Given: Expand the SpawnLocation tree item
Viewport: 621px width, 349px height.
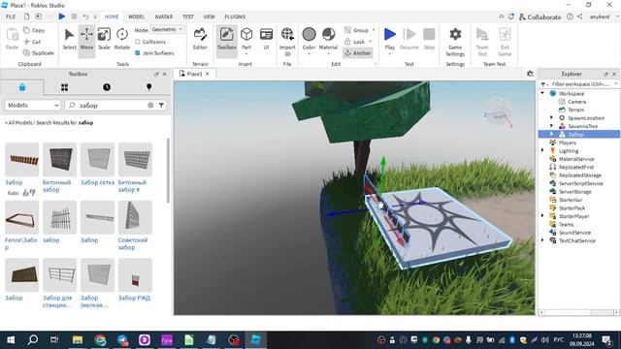Looking at the screenshot, I should pyautogui.click(x=552, y=118).
